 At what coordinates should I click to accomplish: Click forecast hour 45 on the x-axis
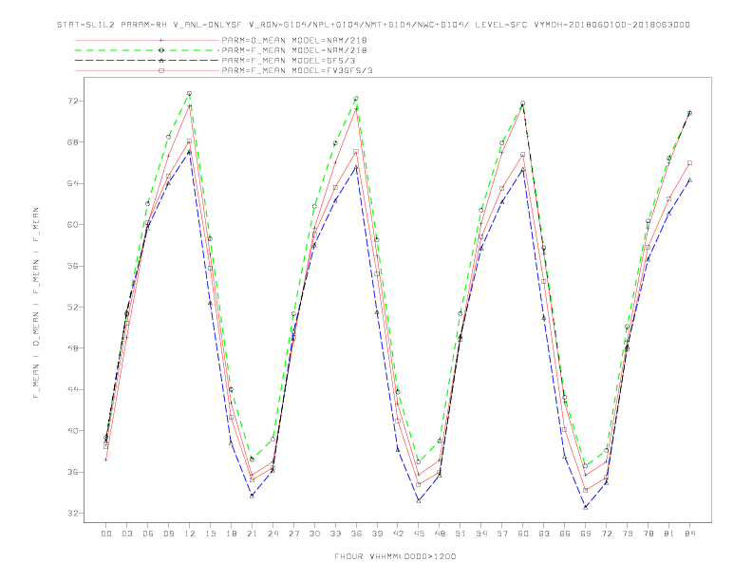(419, 534)
